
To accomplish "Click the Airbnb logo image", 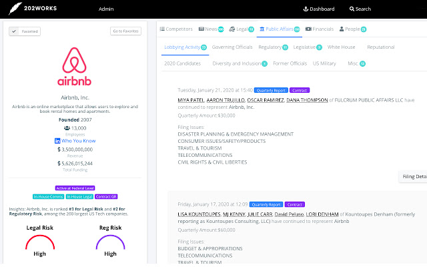I will coord(74,67).
